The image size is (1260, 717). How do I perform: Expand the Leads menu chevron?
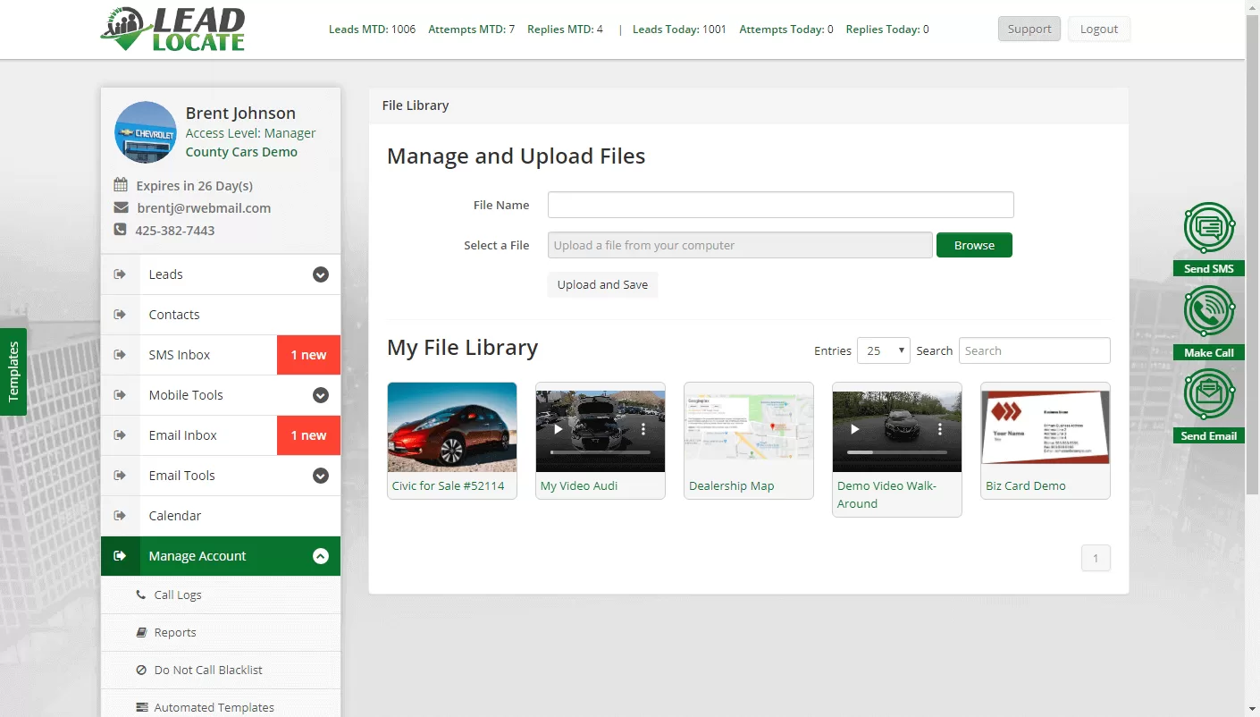tap(321, 274)
